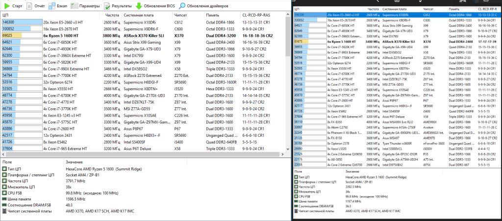Image resolution: width=502 pixels, height=221 pixels.
Task: Select 4x Core 2 Extreme QX9650 row, right window
Action: pyautogui.click(x=398, y=154)
